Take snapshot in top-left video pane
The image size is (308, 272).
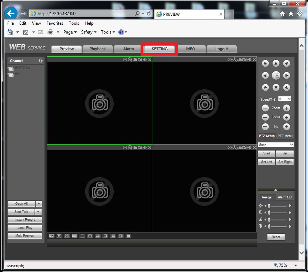coord(140,60)
